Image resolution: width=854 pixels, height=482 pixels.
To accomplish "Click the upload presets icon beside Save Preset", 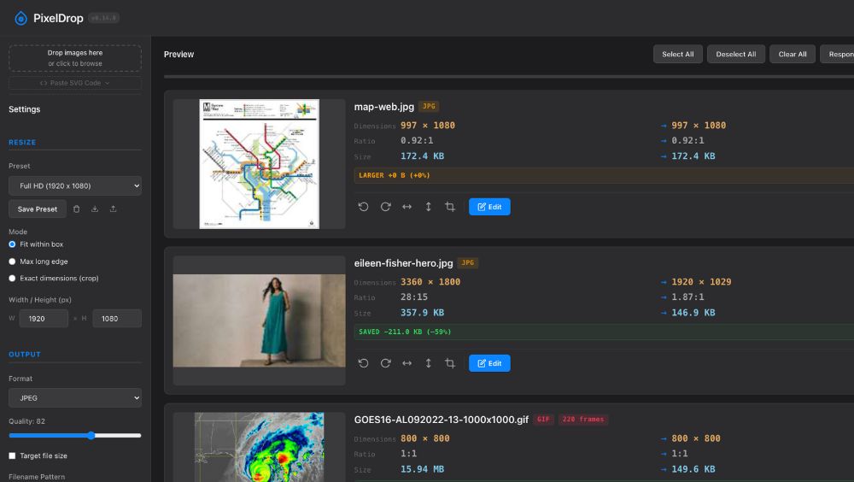I will point(114,209).
